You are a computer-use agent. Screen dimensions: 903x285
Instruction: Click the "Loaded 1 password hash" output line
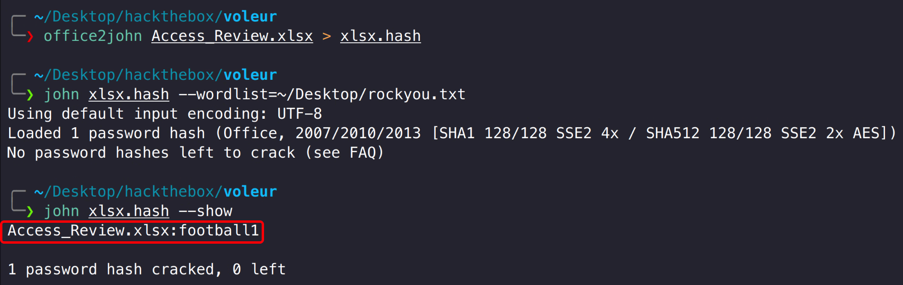[x=451, y=133]
